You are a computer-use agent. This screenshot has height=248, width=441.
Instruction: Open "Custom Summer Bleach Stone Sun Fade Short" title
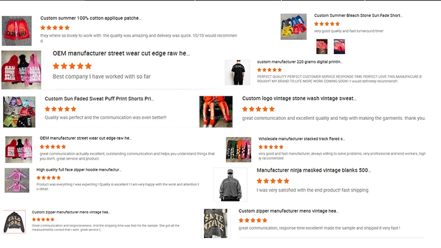click(358, 15)
